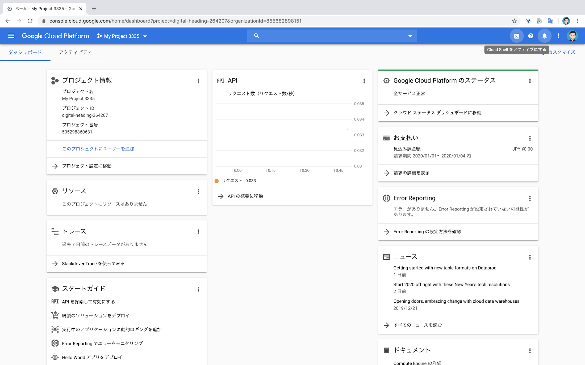Open options for Google Cloud Platform のステータス card
585x365 pixels.
(x=530, y=81)
